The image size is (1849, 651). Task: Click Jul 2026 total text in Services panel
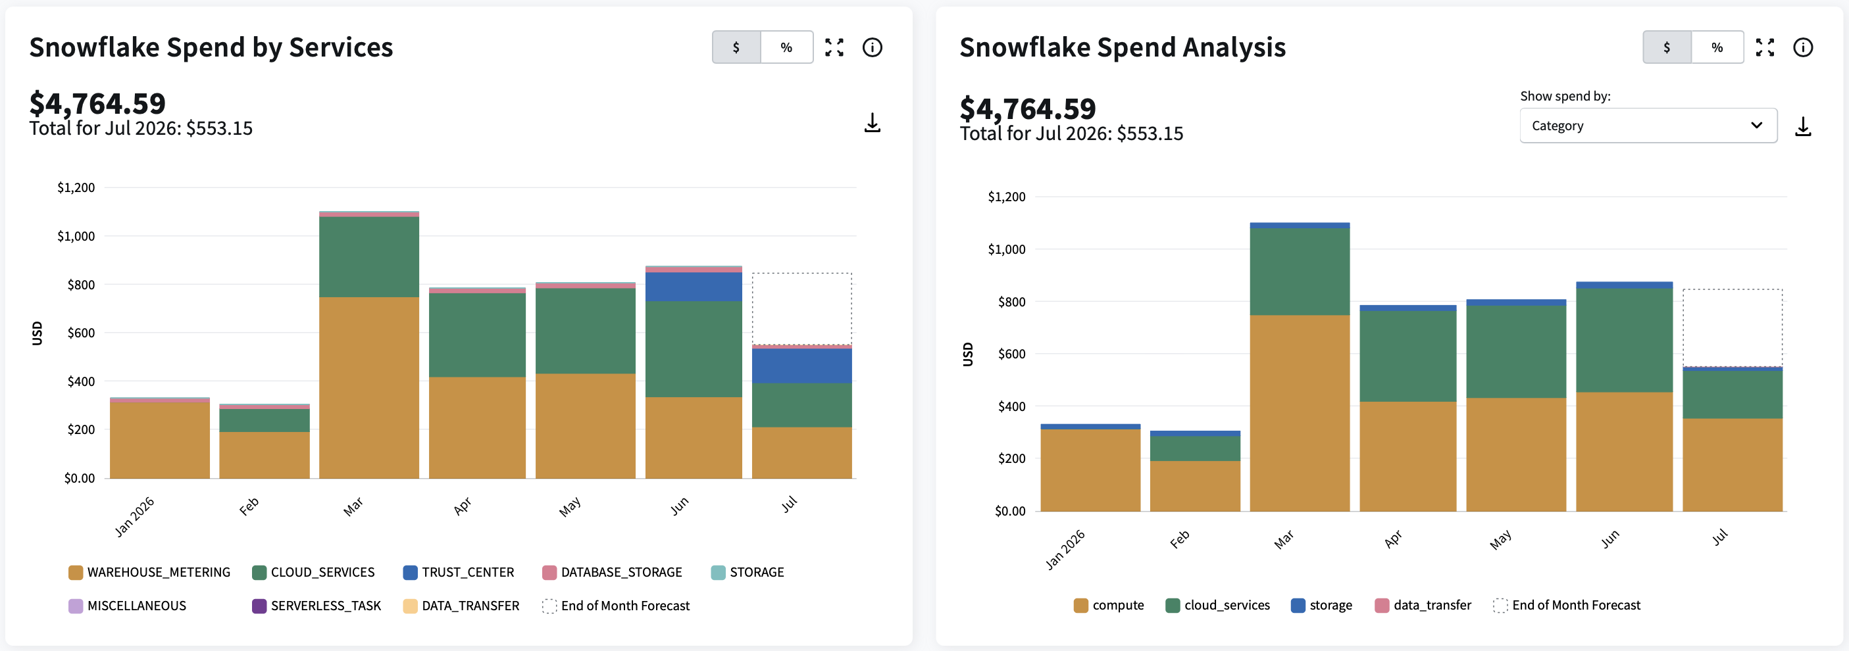(x=141, y=128)
